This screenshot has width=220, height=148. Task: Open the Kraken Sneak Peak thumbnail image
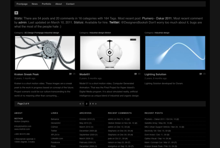point(45,53)
